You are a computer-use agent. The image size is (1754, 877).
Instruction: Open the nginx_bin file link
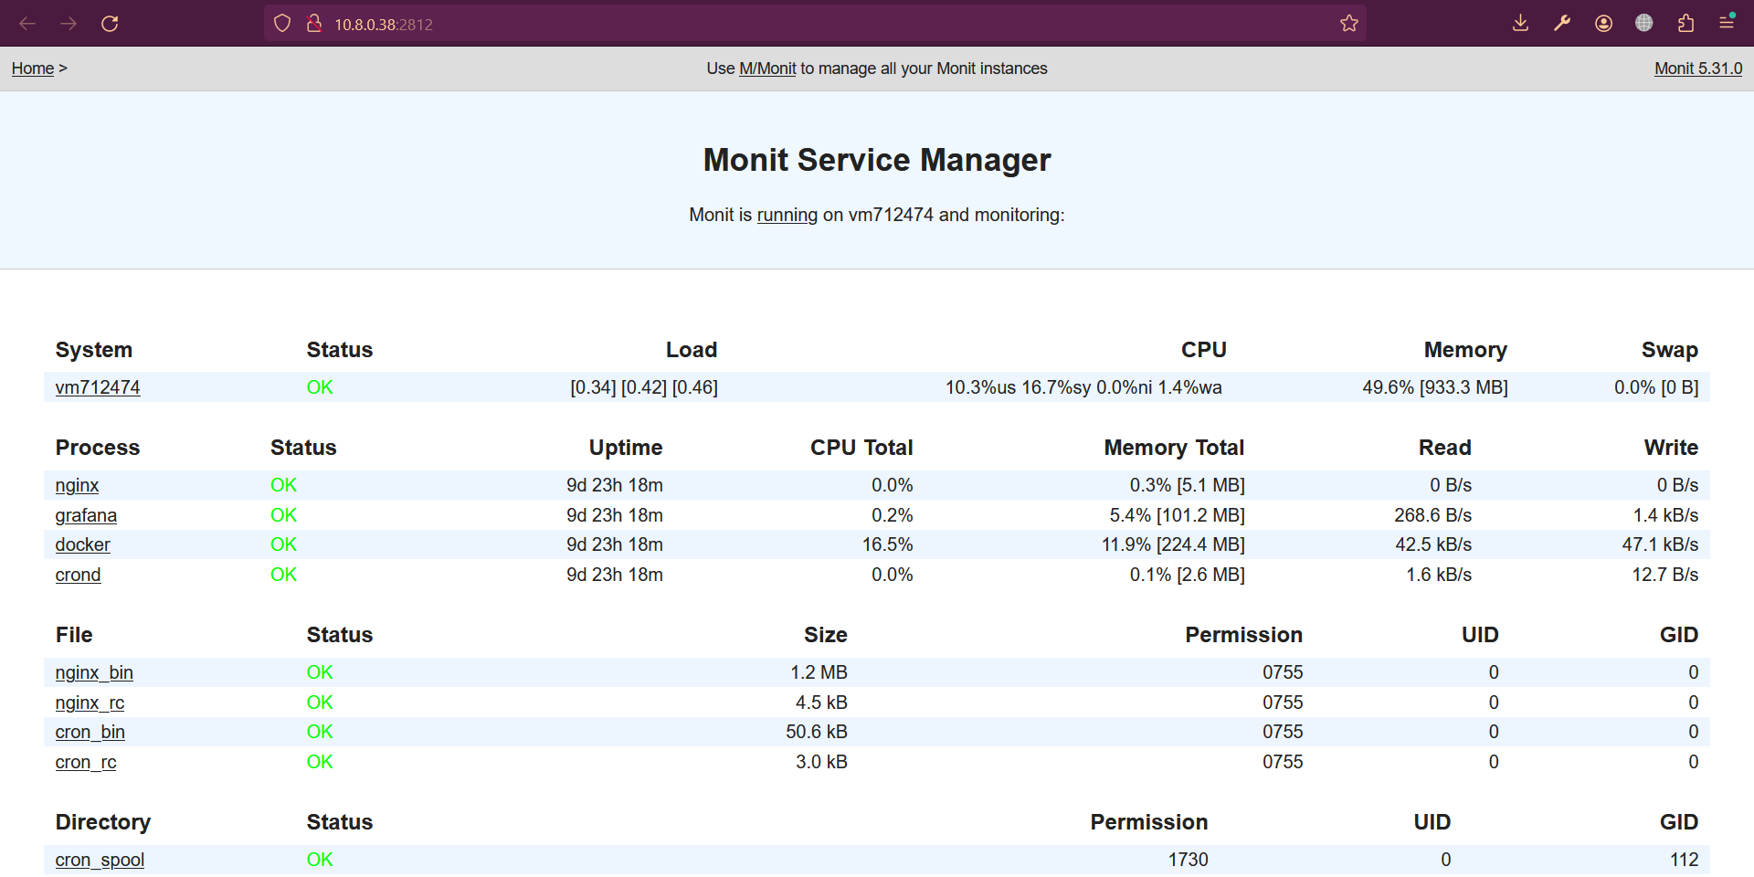coord(94,672)
